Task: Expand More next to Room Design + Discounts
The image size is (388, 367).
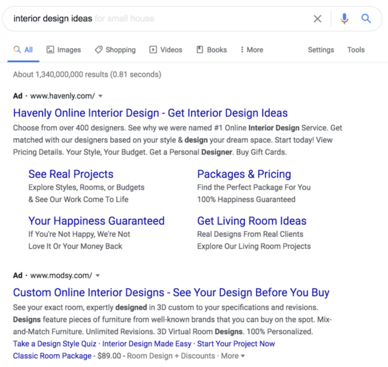Action: (x=233, y=356)
